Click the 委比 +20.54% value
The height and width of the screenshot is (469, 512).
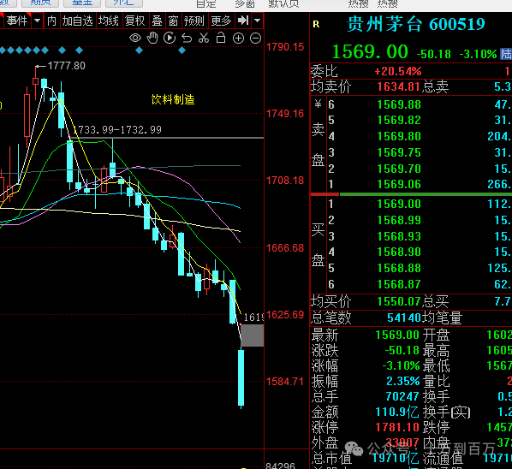(x=398, y=71)
